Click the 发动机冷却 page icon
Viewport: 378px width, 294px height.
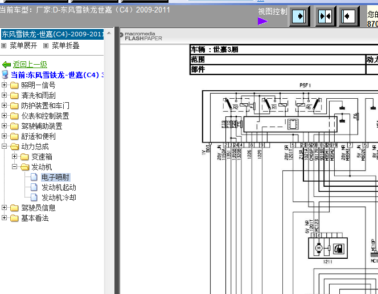[x=34, y=198]
